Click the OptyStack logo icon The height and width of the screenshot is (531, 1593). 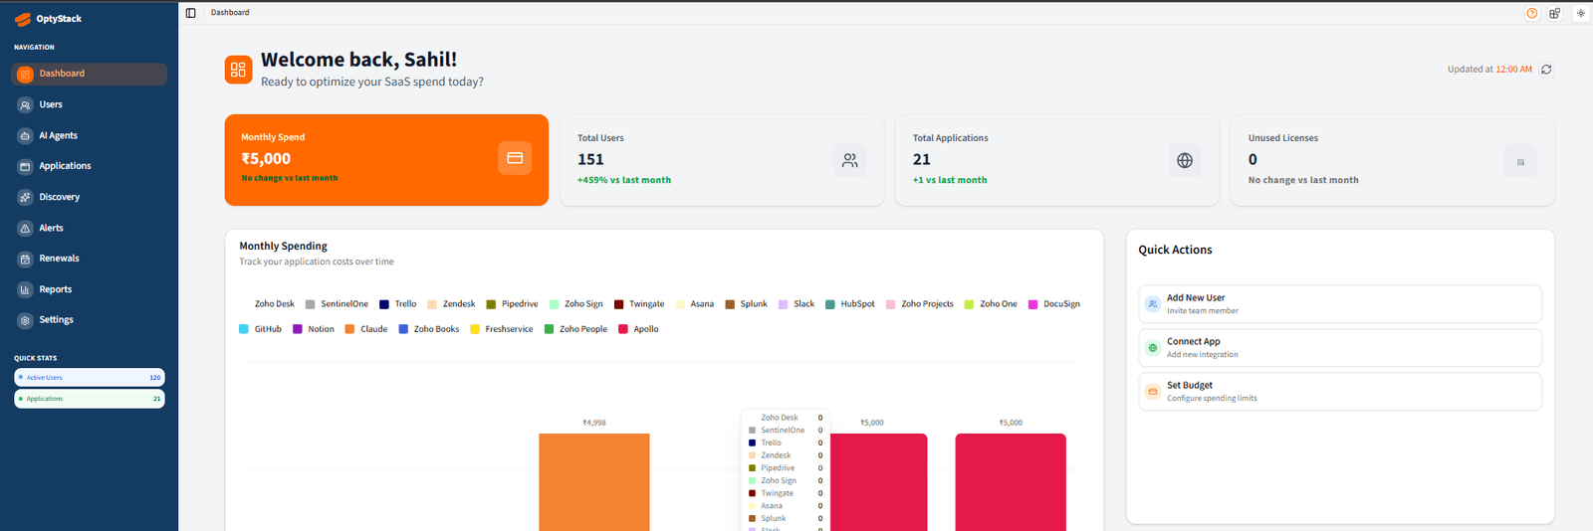[23, 19]
